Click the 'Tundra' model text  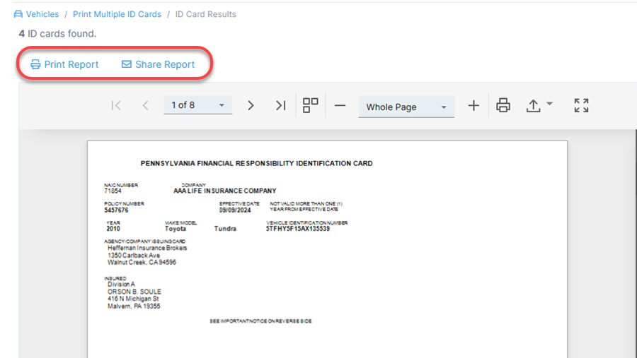pyautogui.click(x=225, y=229)
